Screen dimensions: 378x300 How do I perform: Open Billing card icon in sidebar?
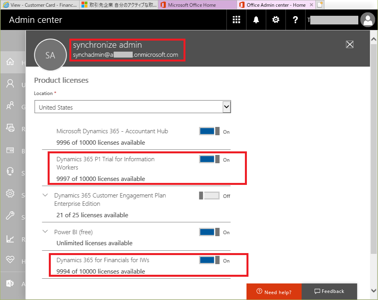click(10, 150)
